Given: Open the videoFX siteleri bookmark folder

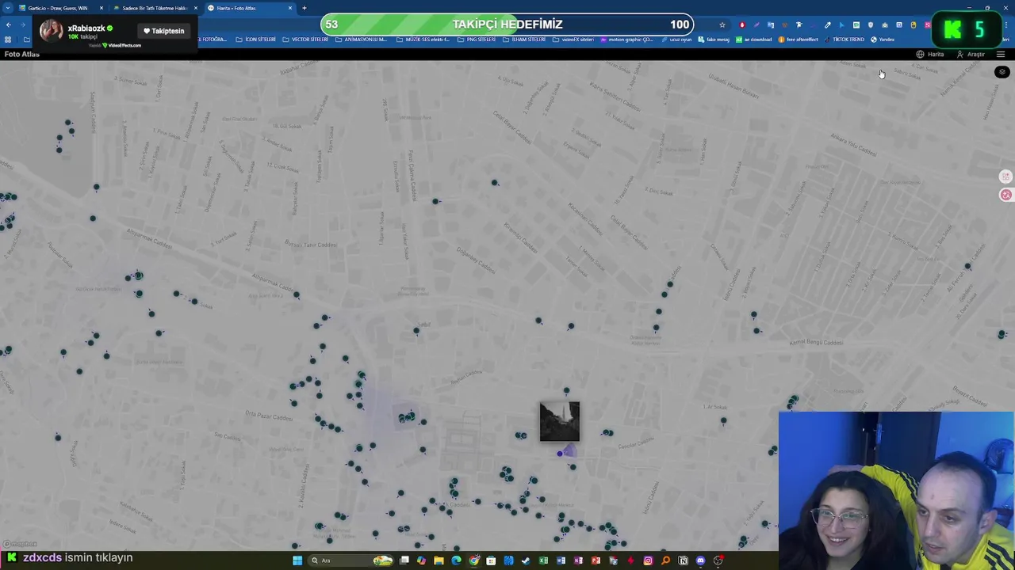Looking at the screenshot, I should [x=573, y=40].
